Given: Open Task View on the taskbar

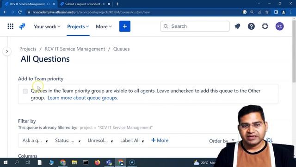Looking at the screenshot, I should [x=28, y=162].
